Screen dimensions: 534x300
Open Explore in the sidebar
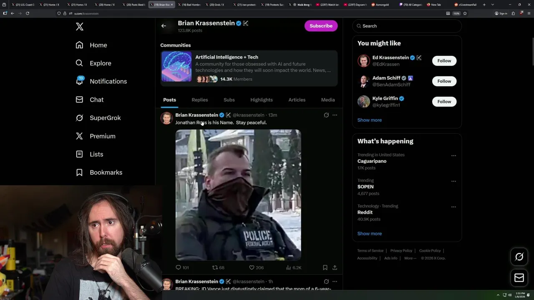pyautogui.click(x=93, y=63)
